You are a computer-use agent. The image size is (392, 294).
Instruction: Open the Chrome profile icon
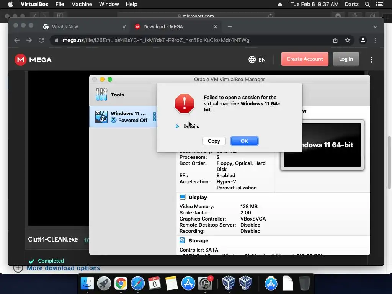[x=363, y=40]
